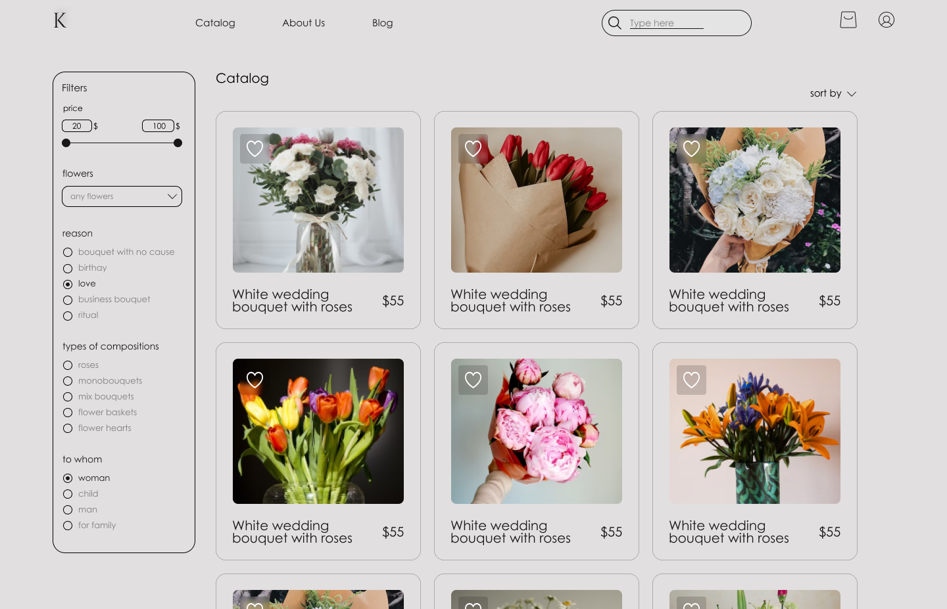Open the red tulips product photo
947x609 pixels.
(537, 200)
